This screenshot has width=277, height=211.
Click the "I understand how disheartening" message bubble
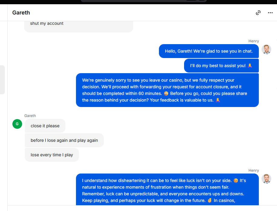tap(167, 190)
